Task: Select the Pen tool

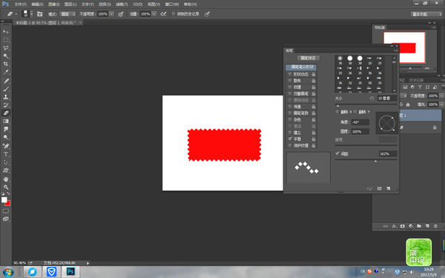Action: pos(6,146)
